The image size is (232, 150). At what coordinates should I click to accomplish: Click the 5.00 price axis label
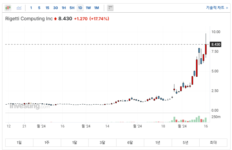[215, 71]
